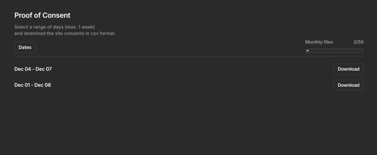Click the 2/50 file counter
Image resolution: width=377 pixels, height=155 pixels.
pyautogui.click(x=358, y=42)
